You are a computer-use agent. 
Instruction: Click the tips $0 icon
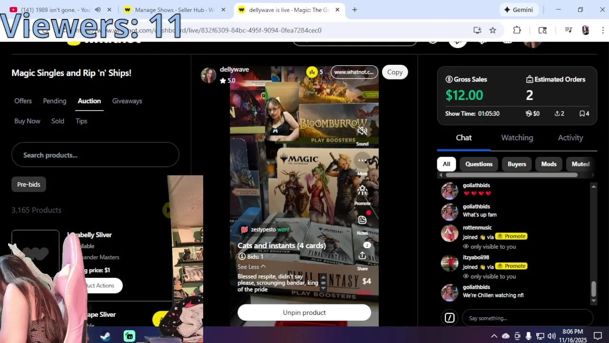[528, 114]
